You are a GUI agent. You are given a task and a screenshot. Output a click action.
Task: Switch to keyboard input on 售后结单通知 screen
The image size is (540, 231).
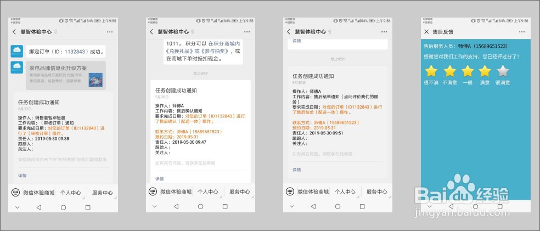[x=290, y=191]
